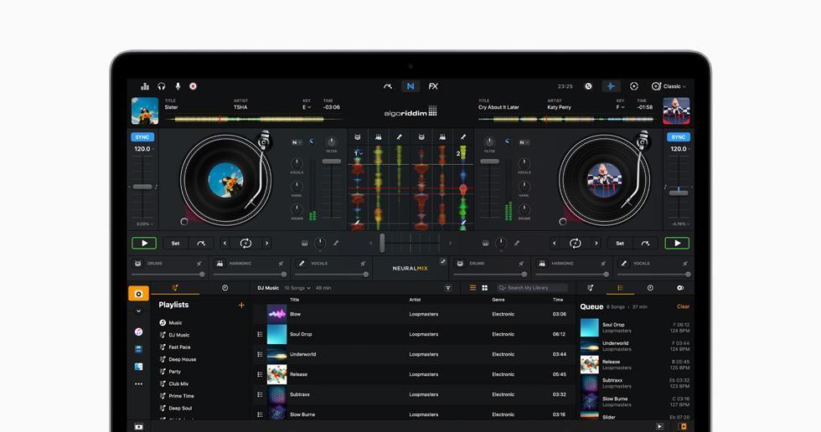Double the loop length on right deck
The height and width of the screenshot is (432, 821).
point(596,243)
